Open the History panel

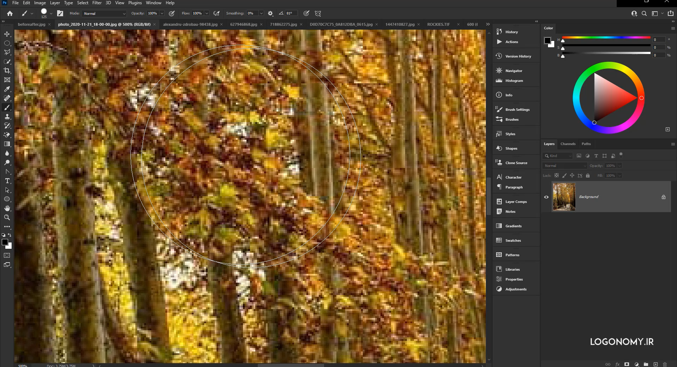511,32
